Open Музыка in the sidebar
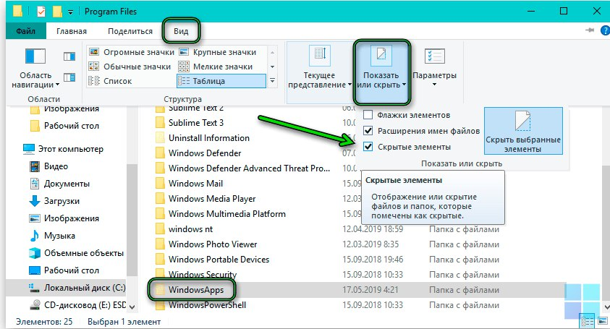Viewport: 610px width, 329px height. (60, 236)
